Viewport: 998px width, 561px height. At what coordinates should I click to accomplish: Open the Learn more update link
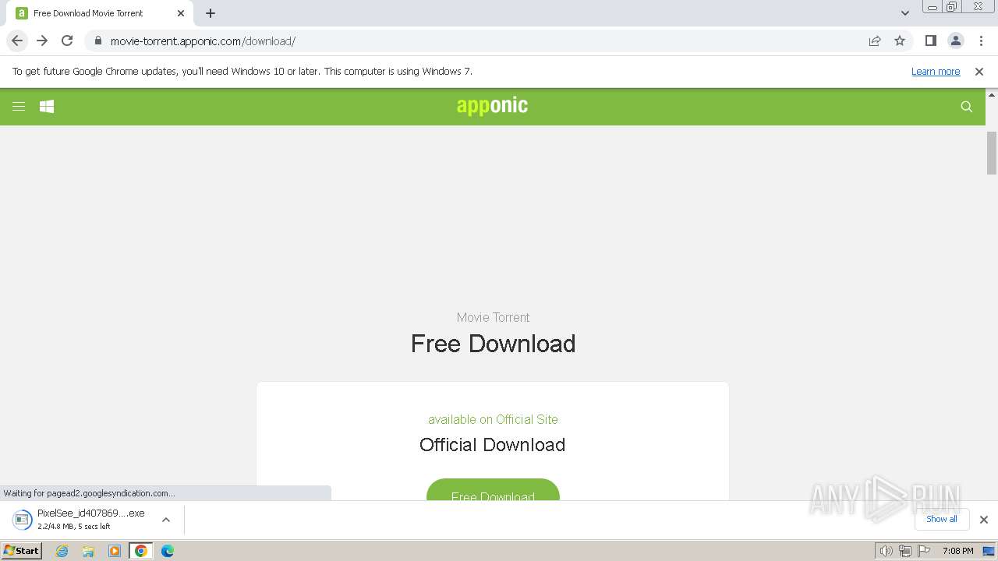point(936,71)
